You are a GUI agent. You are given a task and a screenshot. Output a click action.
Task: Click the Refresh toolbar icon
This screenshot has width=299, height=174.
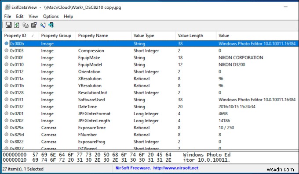[x=17, y=25]
